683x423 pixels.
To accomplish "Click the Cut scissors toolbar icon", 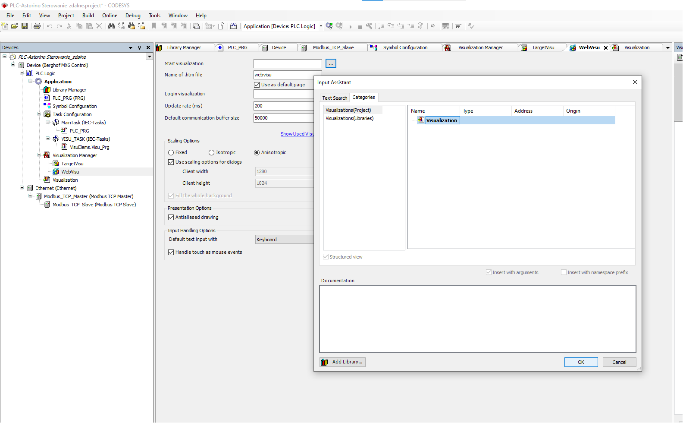I will pyautogui.click(x=69, y=26).
